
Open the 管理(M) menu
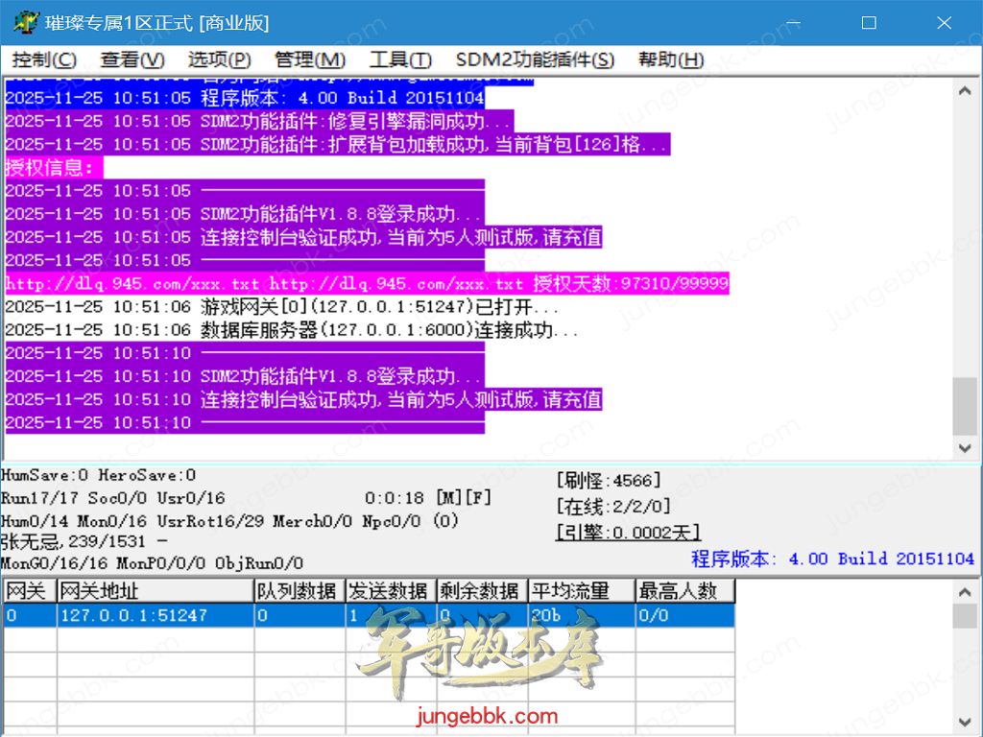click(309, 59)
